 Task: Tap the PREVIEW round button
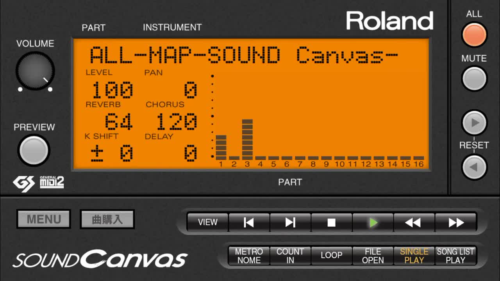pos(34,151)
